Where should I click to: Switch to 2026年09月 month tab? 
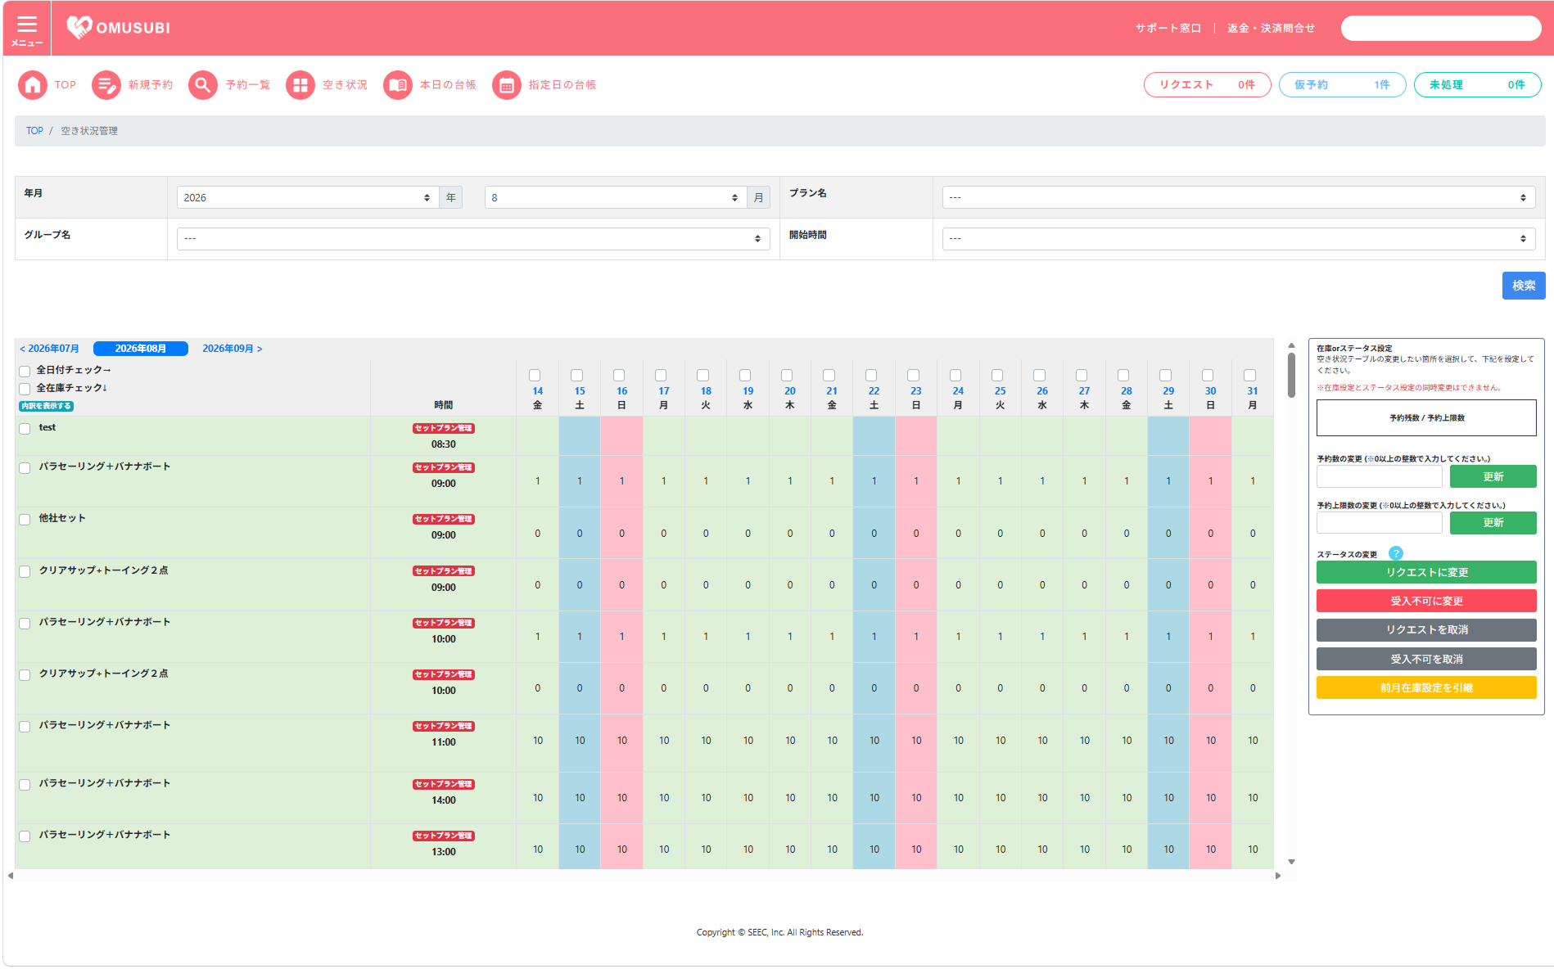233,349
